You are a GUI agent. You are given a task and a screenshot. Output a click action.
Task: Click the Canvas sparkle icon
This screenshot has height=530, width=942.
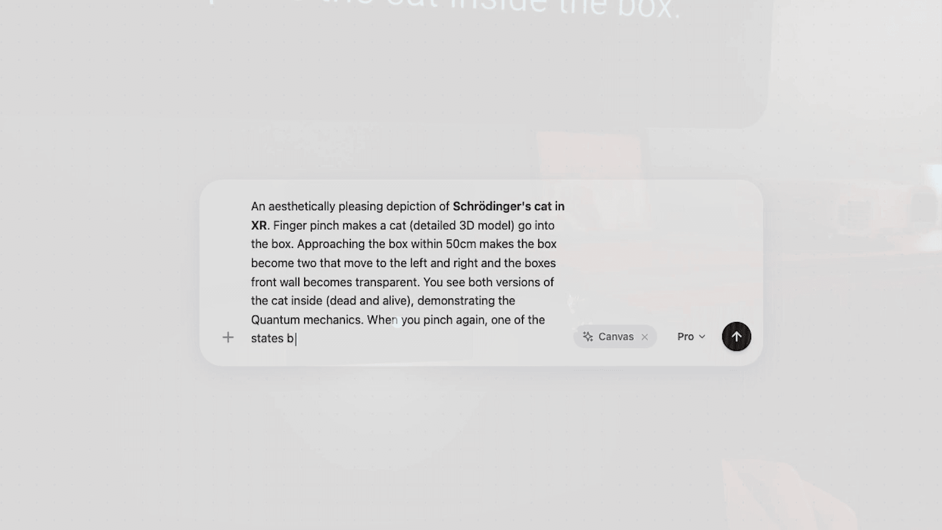pyautogui.click(x=588, y=337)
